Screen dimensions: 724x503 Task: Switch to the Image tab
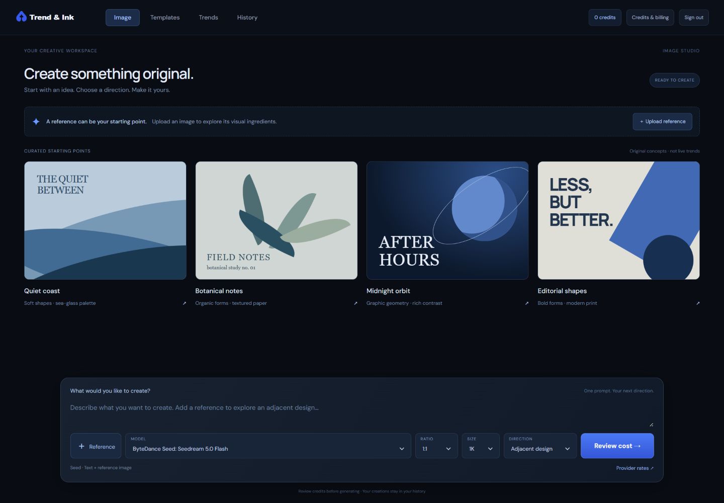coord(123,17)
